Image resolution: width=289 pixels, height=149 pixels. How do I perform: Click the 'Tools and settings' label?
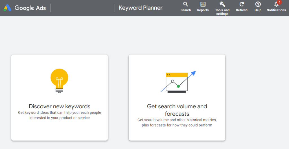[222, 12]
